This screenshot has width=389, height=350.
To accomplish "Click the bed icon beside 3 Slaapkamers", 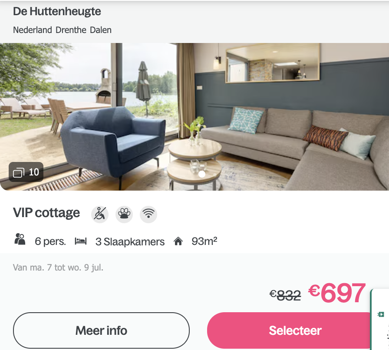I will pos(81,241).
